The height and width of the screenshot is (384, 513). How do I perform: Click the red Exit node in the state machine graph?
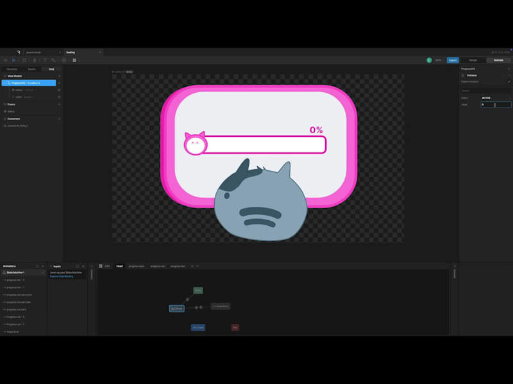235,327
